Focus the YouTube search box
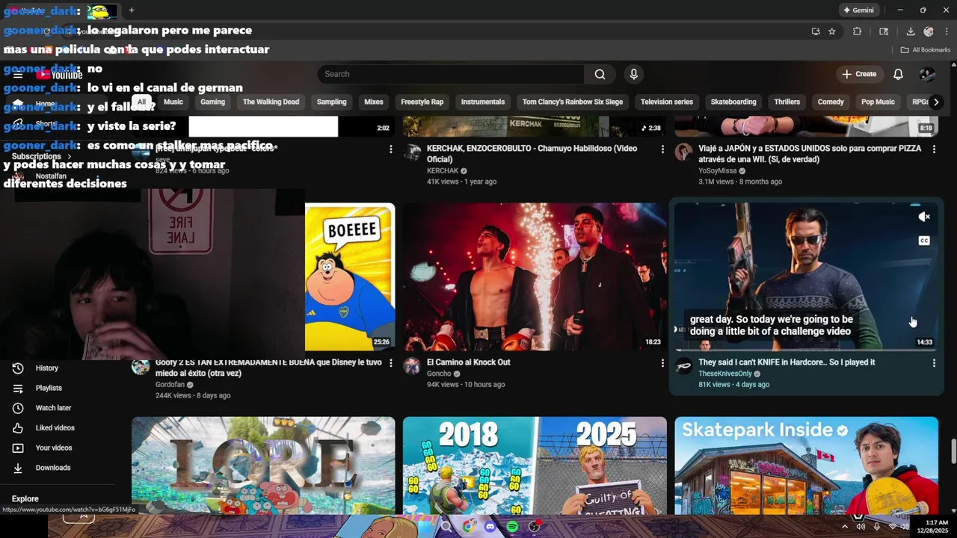957x538 pixels. coord(451,74)
